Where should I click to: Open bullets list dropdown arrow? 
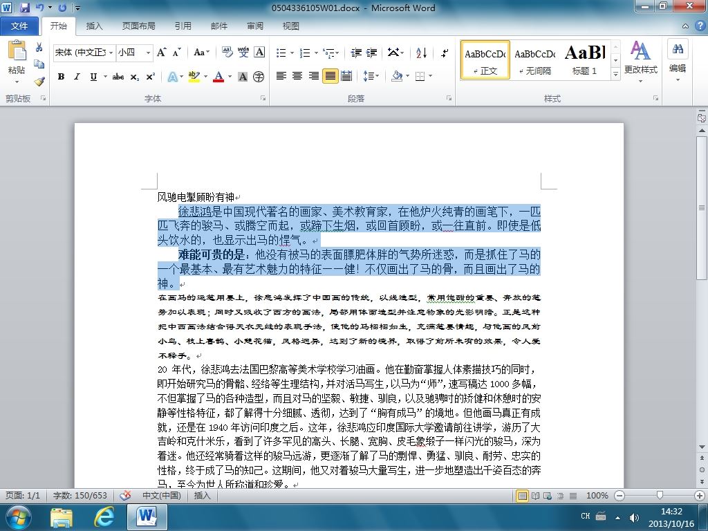tap(292, 53)
